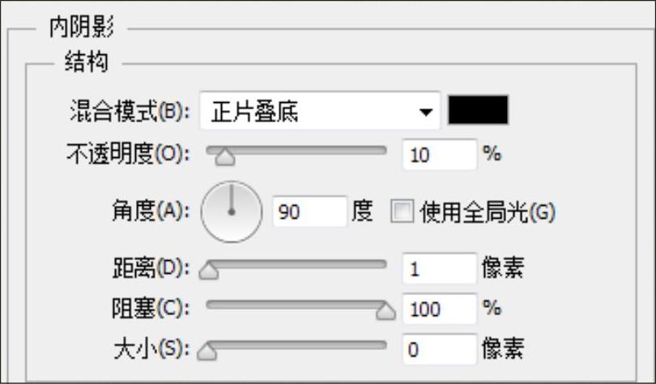Click the angle field showing 90
The width and height of the screenshot is (656, 384).
coord(309,212)
